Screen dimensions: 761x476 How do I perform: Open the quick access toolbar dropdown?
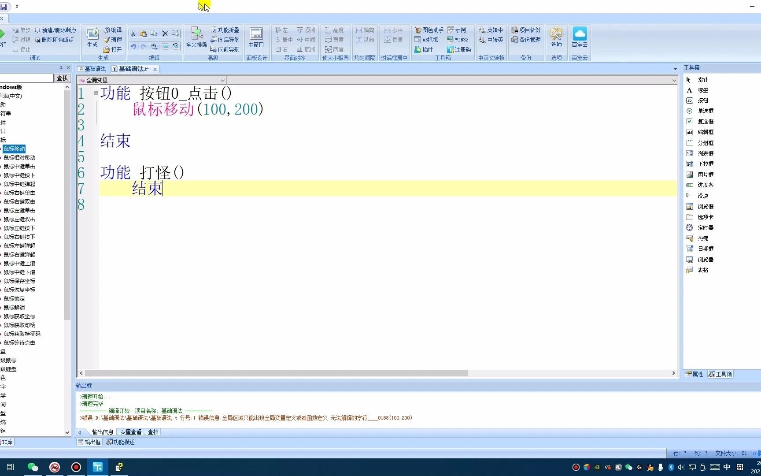click(x=17, y=7)
